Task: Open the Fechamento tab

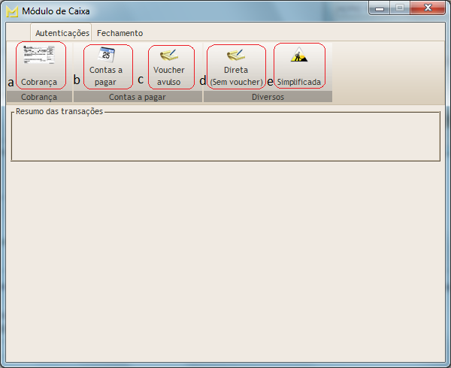Action: [x=120, y=33]
